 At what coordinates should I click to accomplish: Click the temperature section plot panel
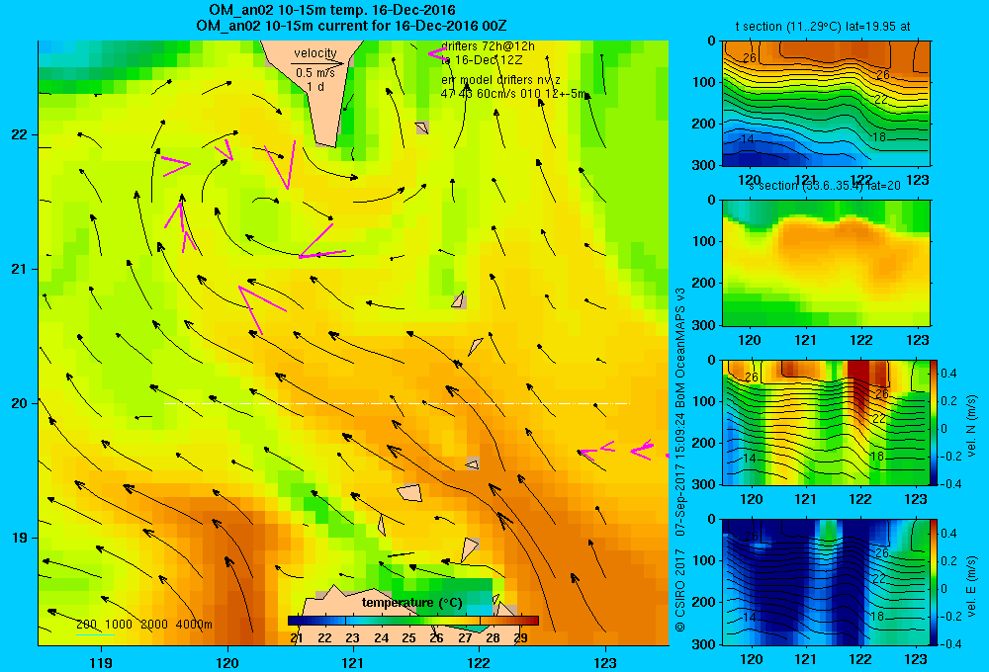click(x=826, y=104)
